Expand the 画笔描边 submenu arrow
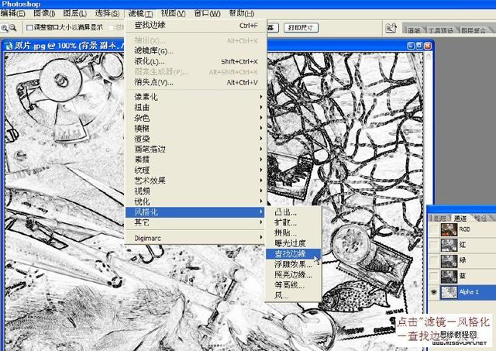The image size is (496, 351). point(261,149)
